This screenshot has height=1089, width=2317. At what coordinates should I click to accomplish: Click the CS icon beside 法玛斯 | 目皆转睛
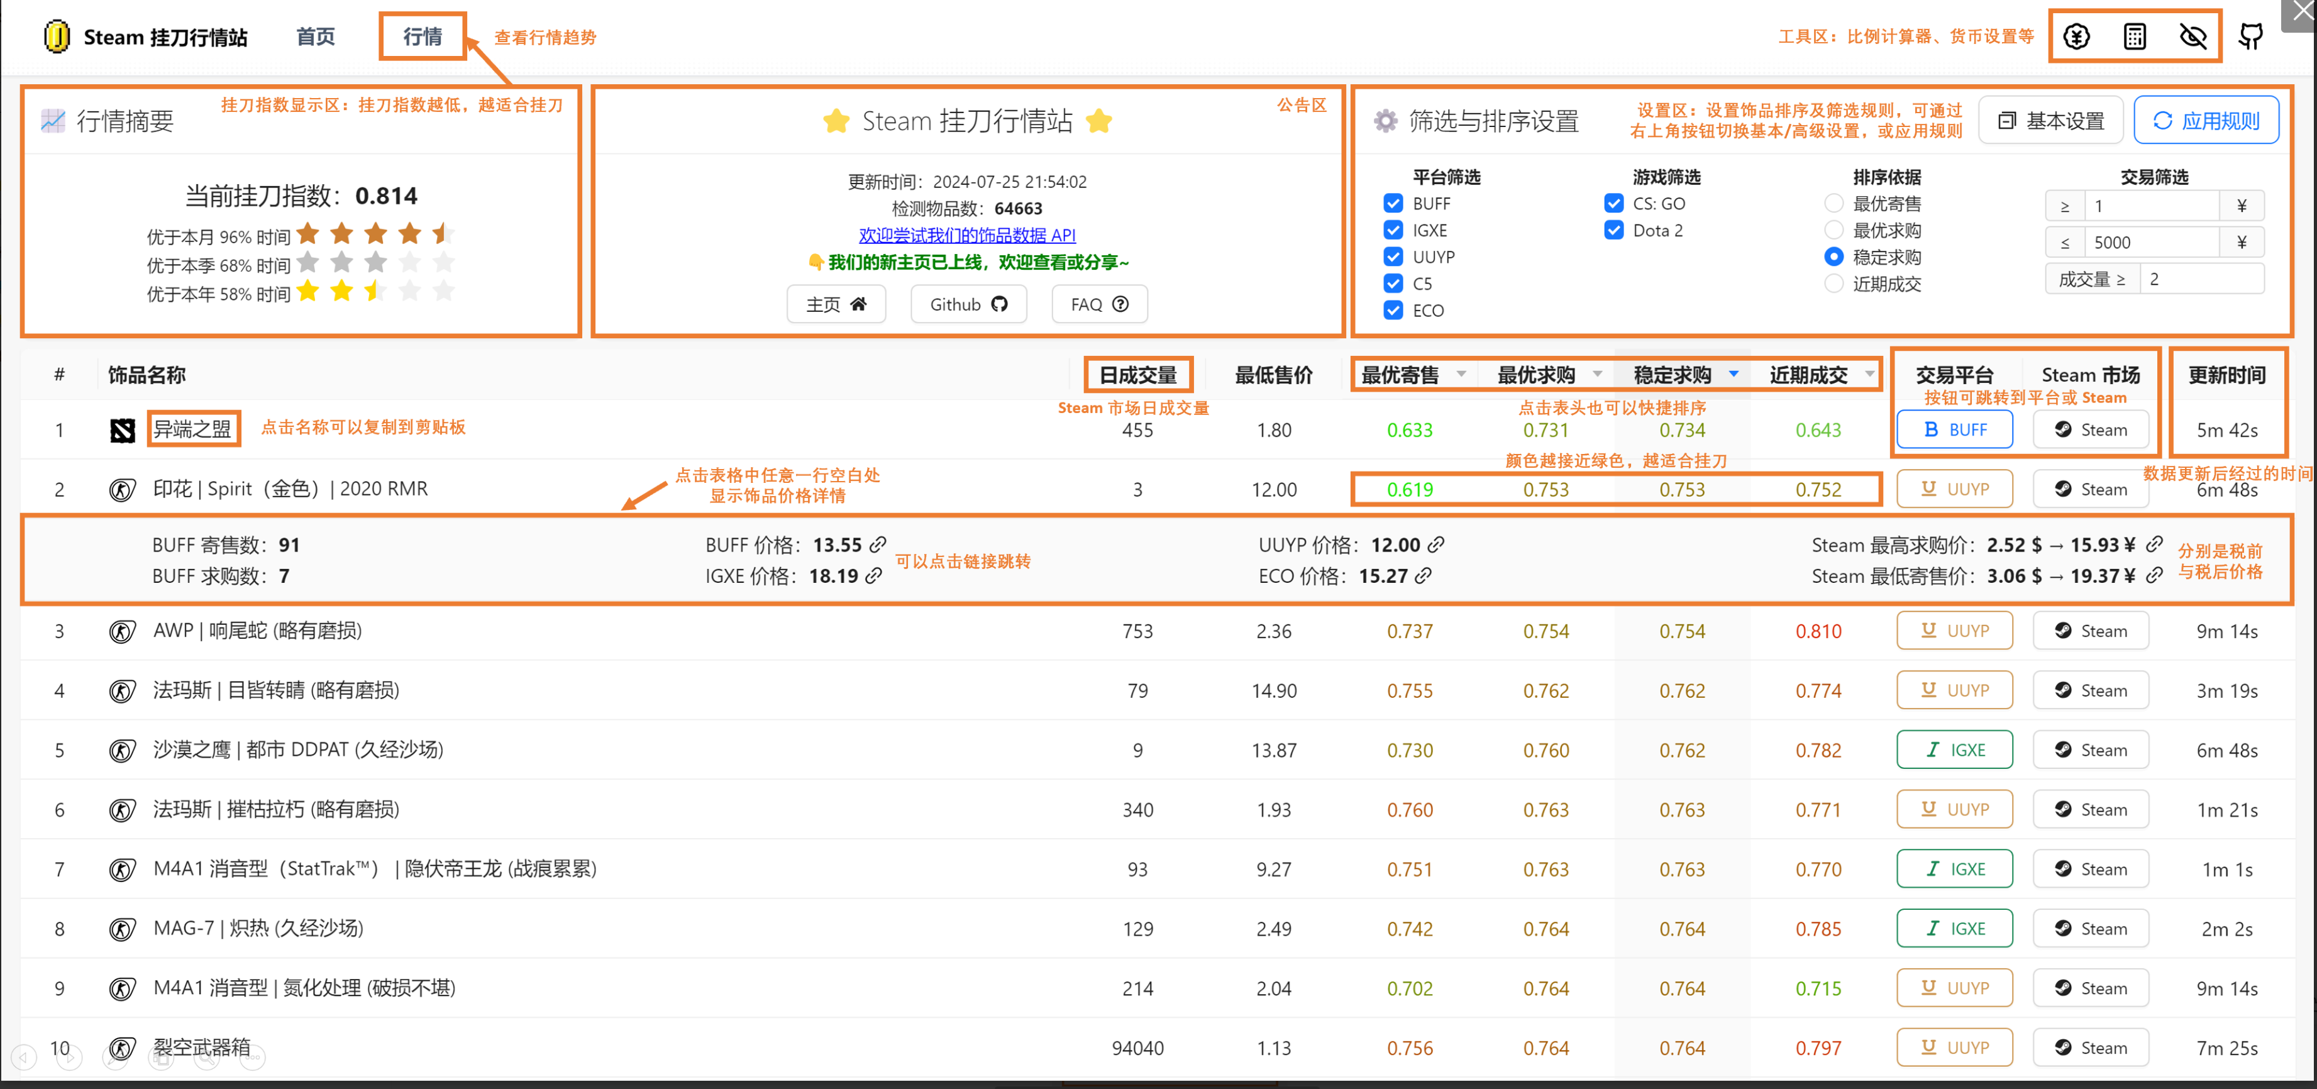point(123,690)
